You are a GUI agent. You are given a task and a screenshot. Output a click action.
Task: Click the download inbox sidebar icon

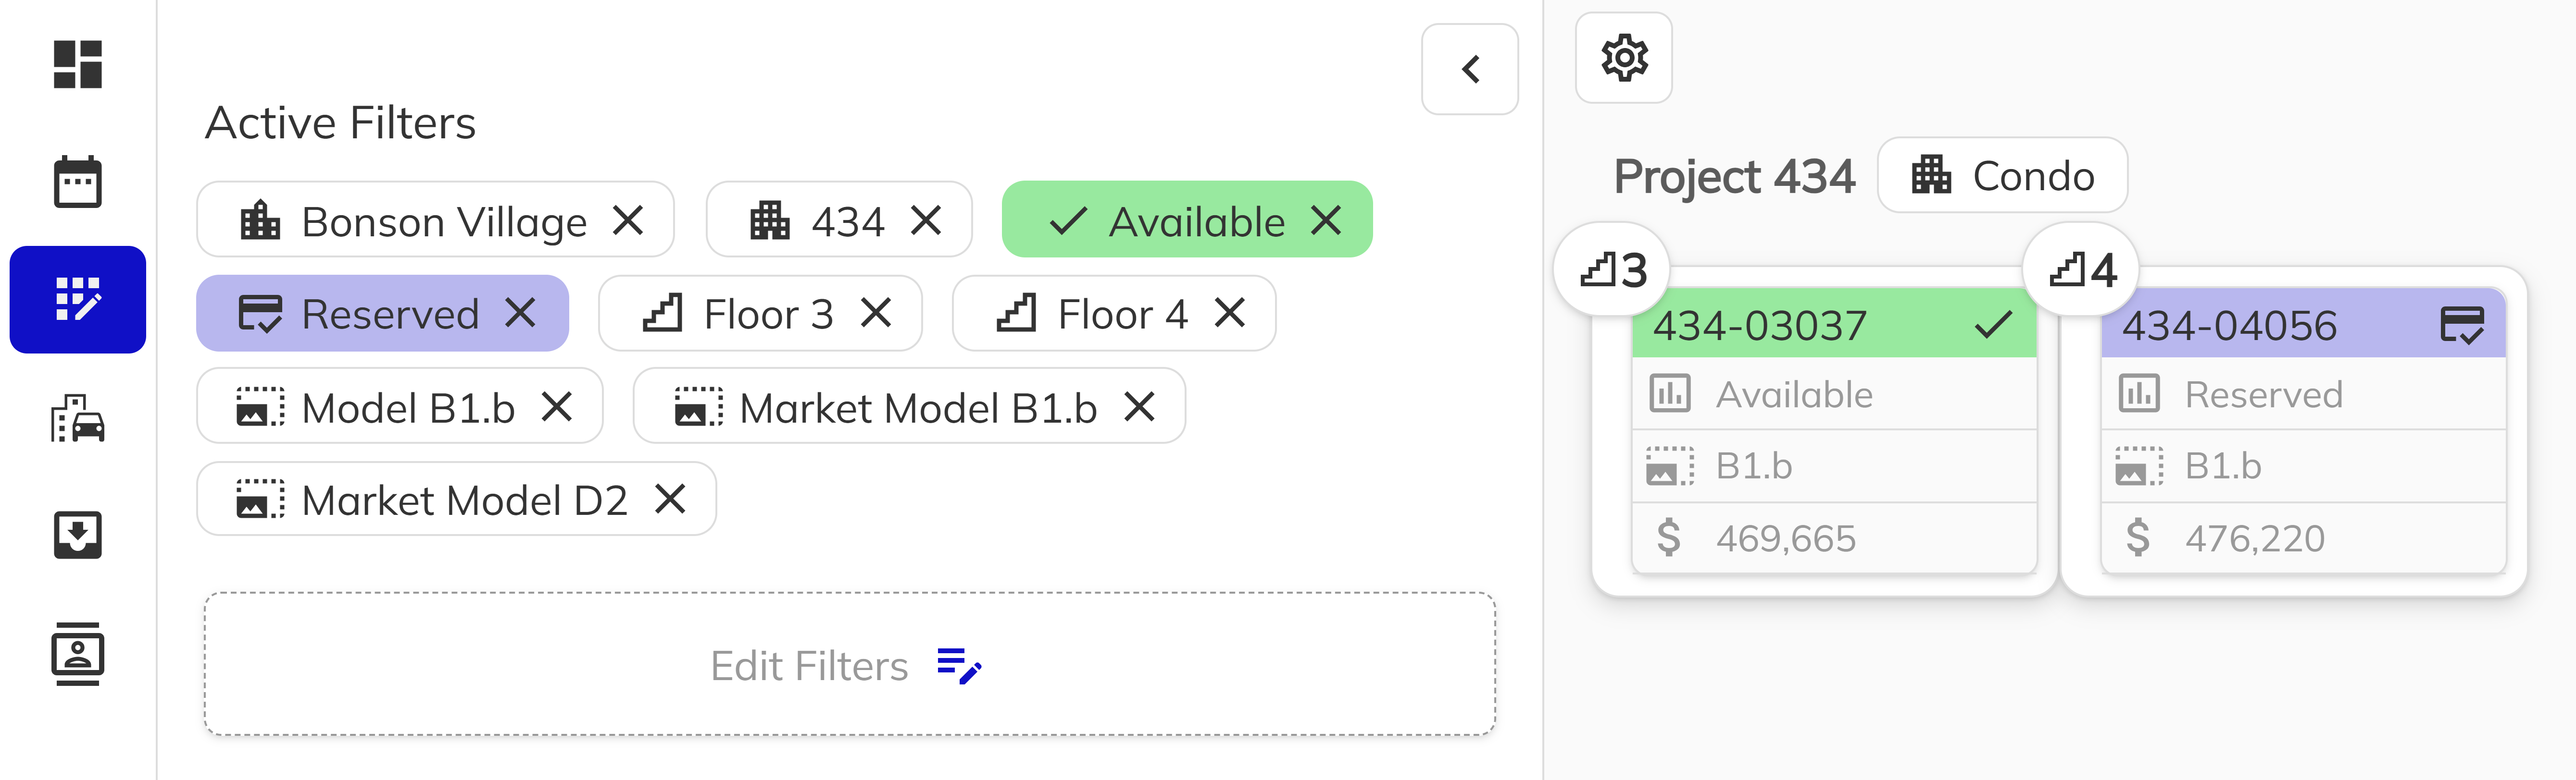coord(78,536)
